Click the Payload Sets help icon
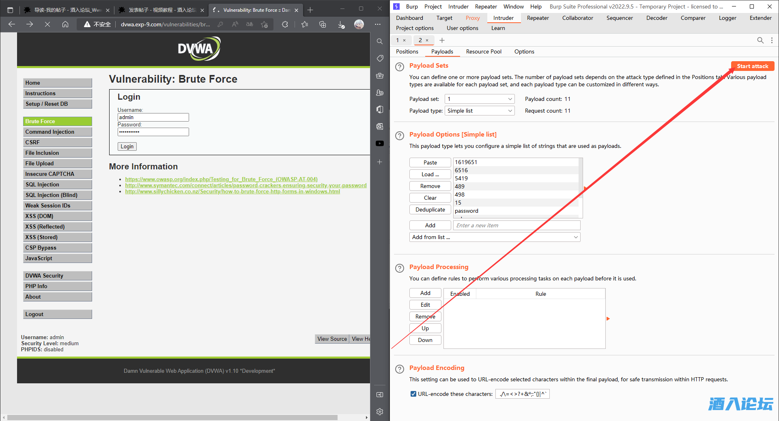The height and width of the screenshot is (421, 779). tap(400, 67)
